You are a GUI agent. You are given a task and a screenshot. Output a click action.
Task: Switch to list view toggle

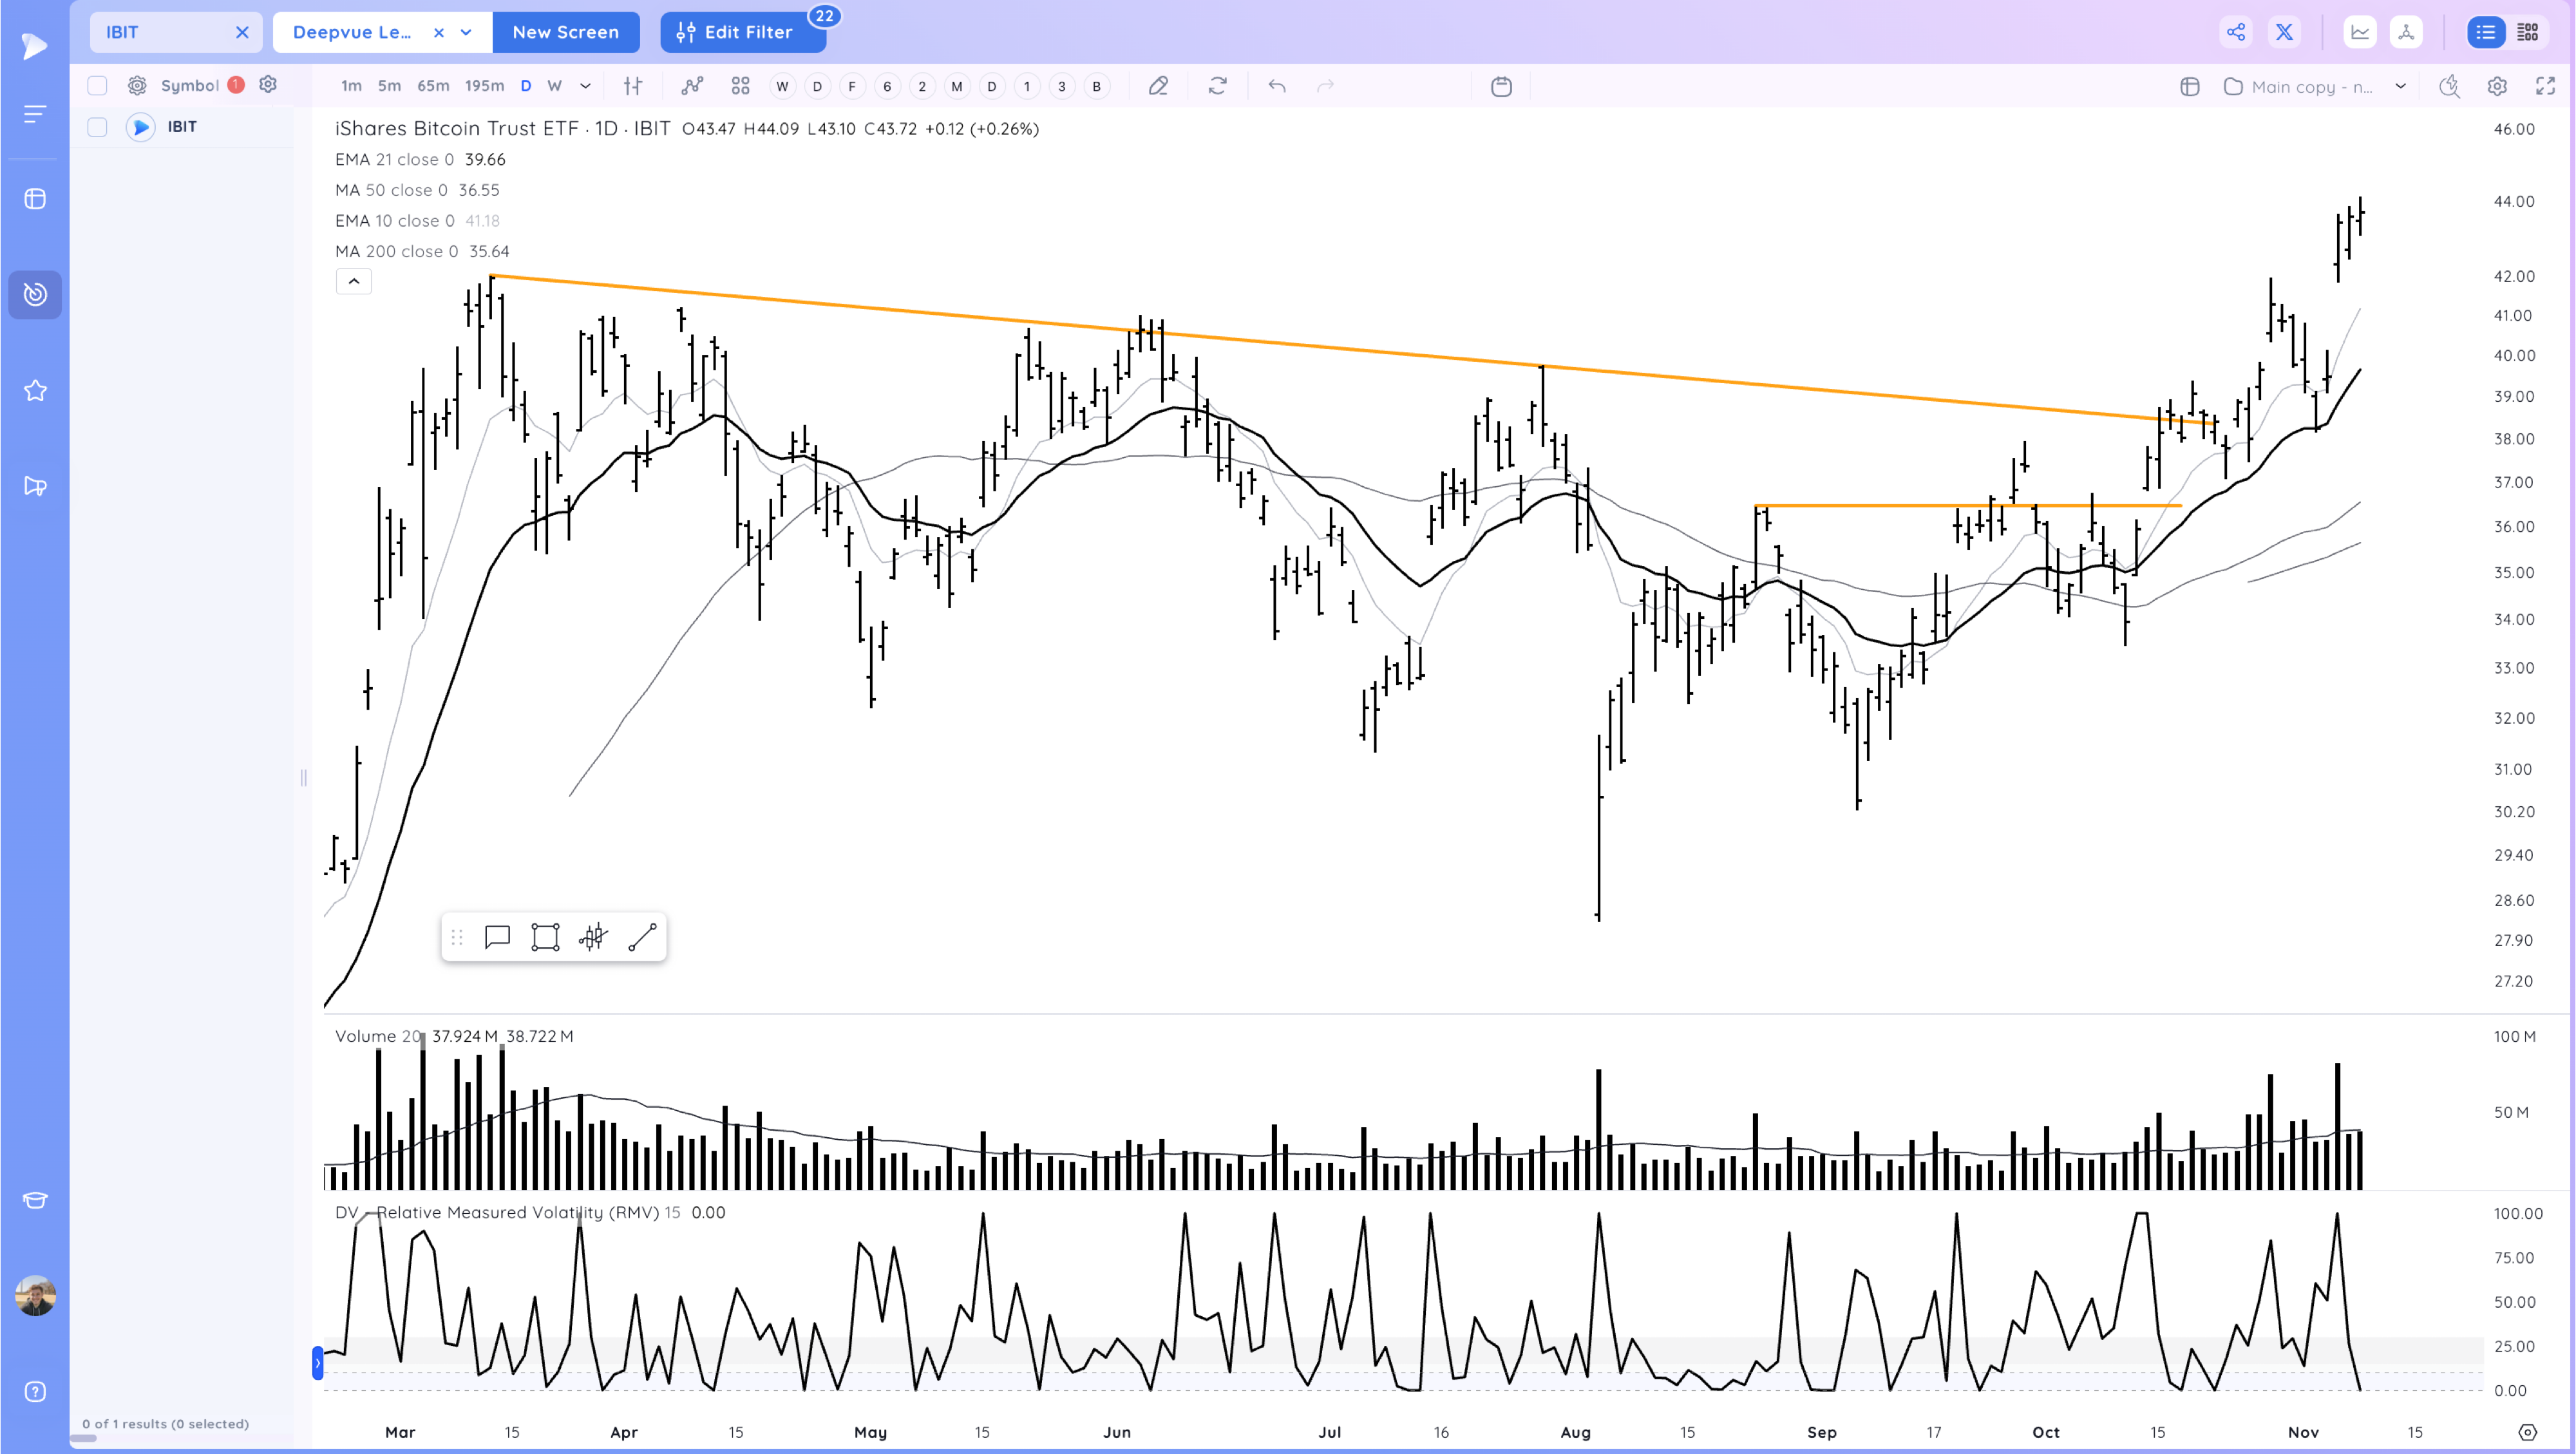coord(2486,32)
